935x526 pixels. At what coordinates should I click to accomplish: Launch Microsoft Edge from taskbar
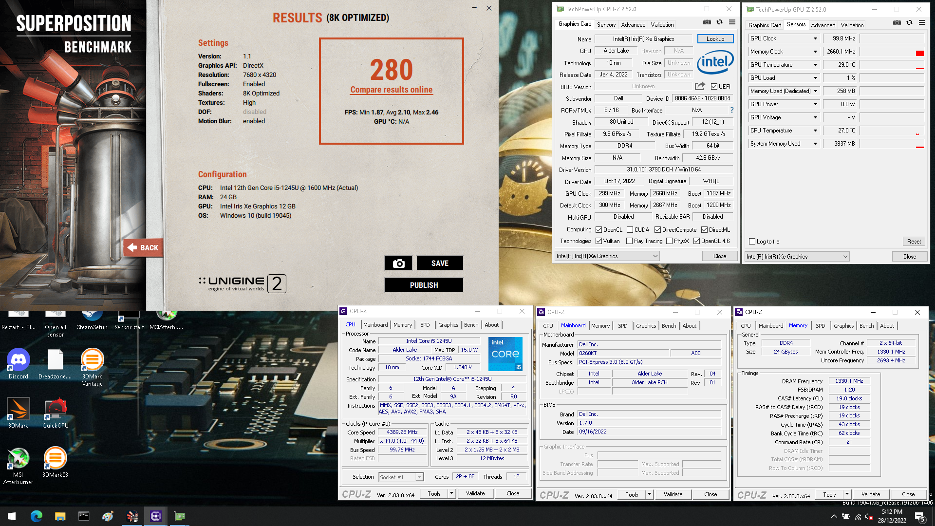tap(36, 516)
